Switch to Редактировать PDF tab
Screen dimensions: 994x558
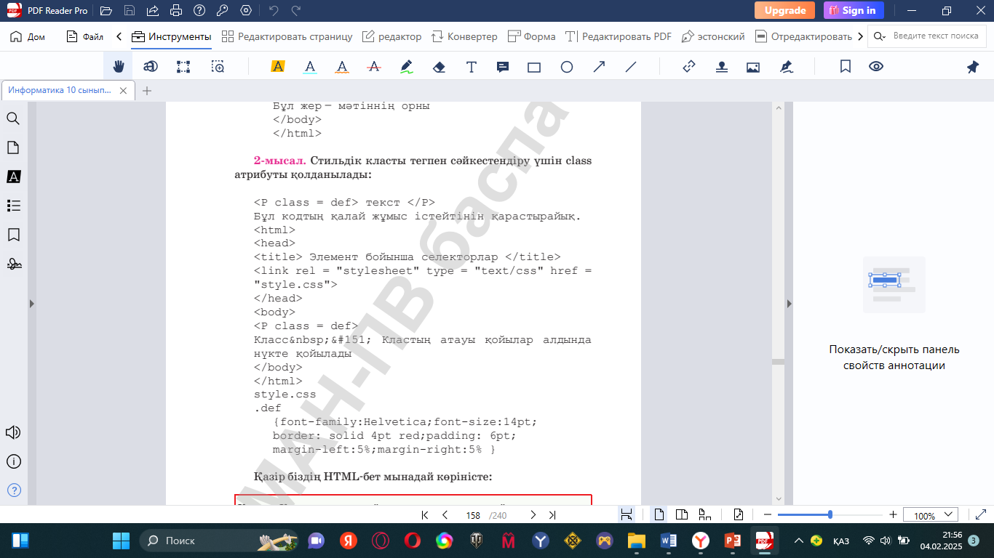coord(618,36)
